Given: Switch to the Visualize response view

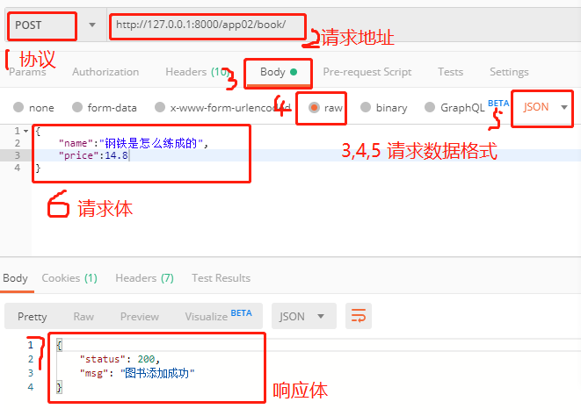Looking at the screenshot, I should [x=217, y=316].
